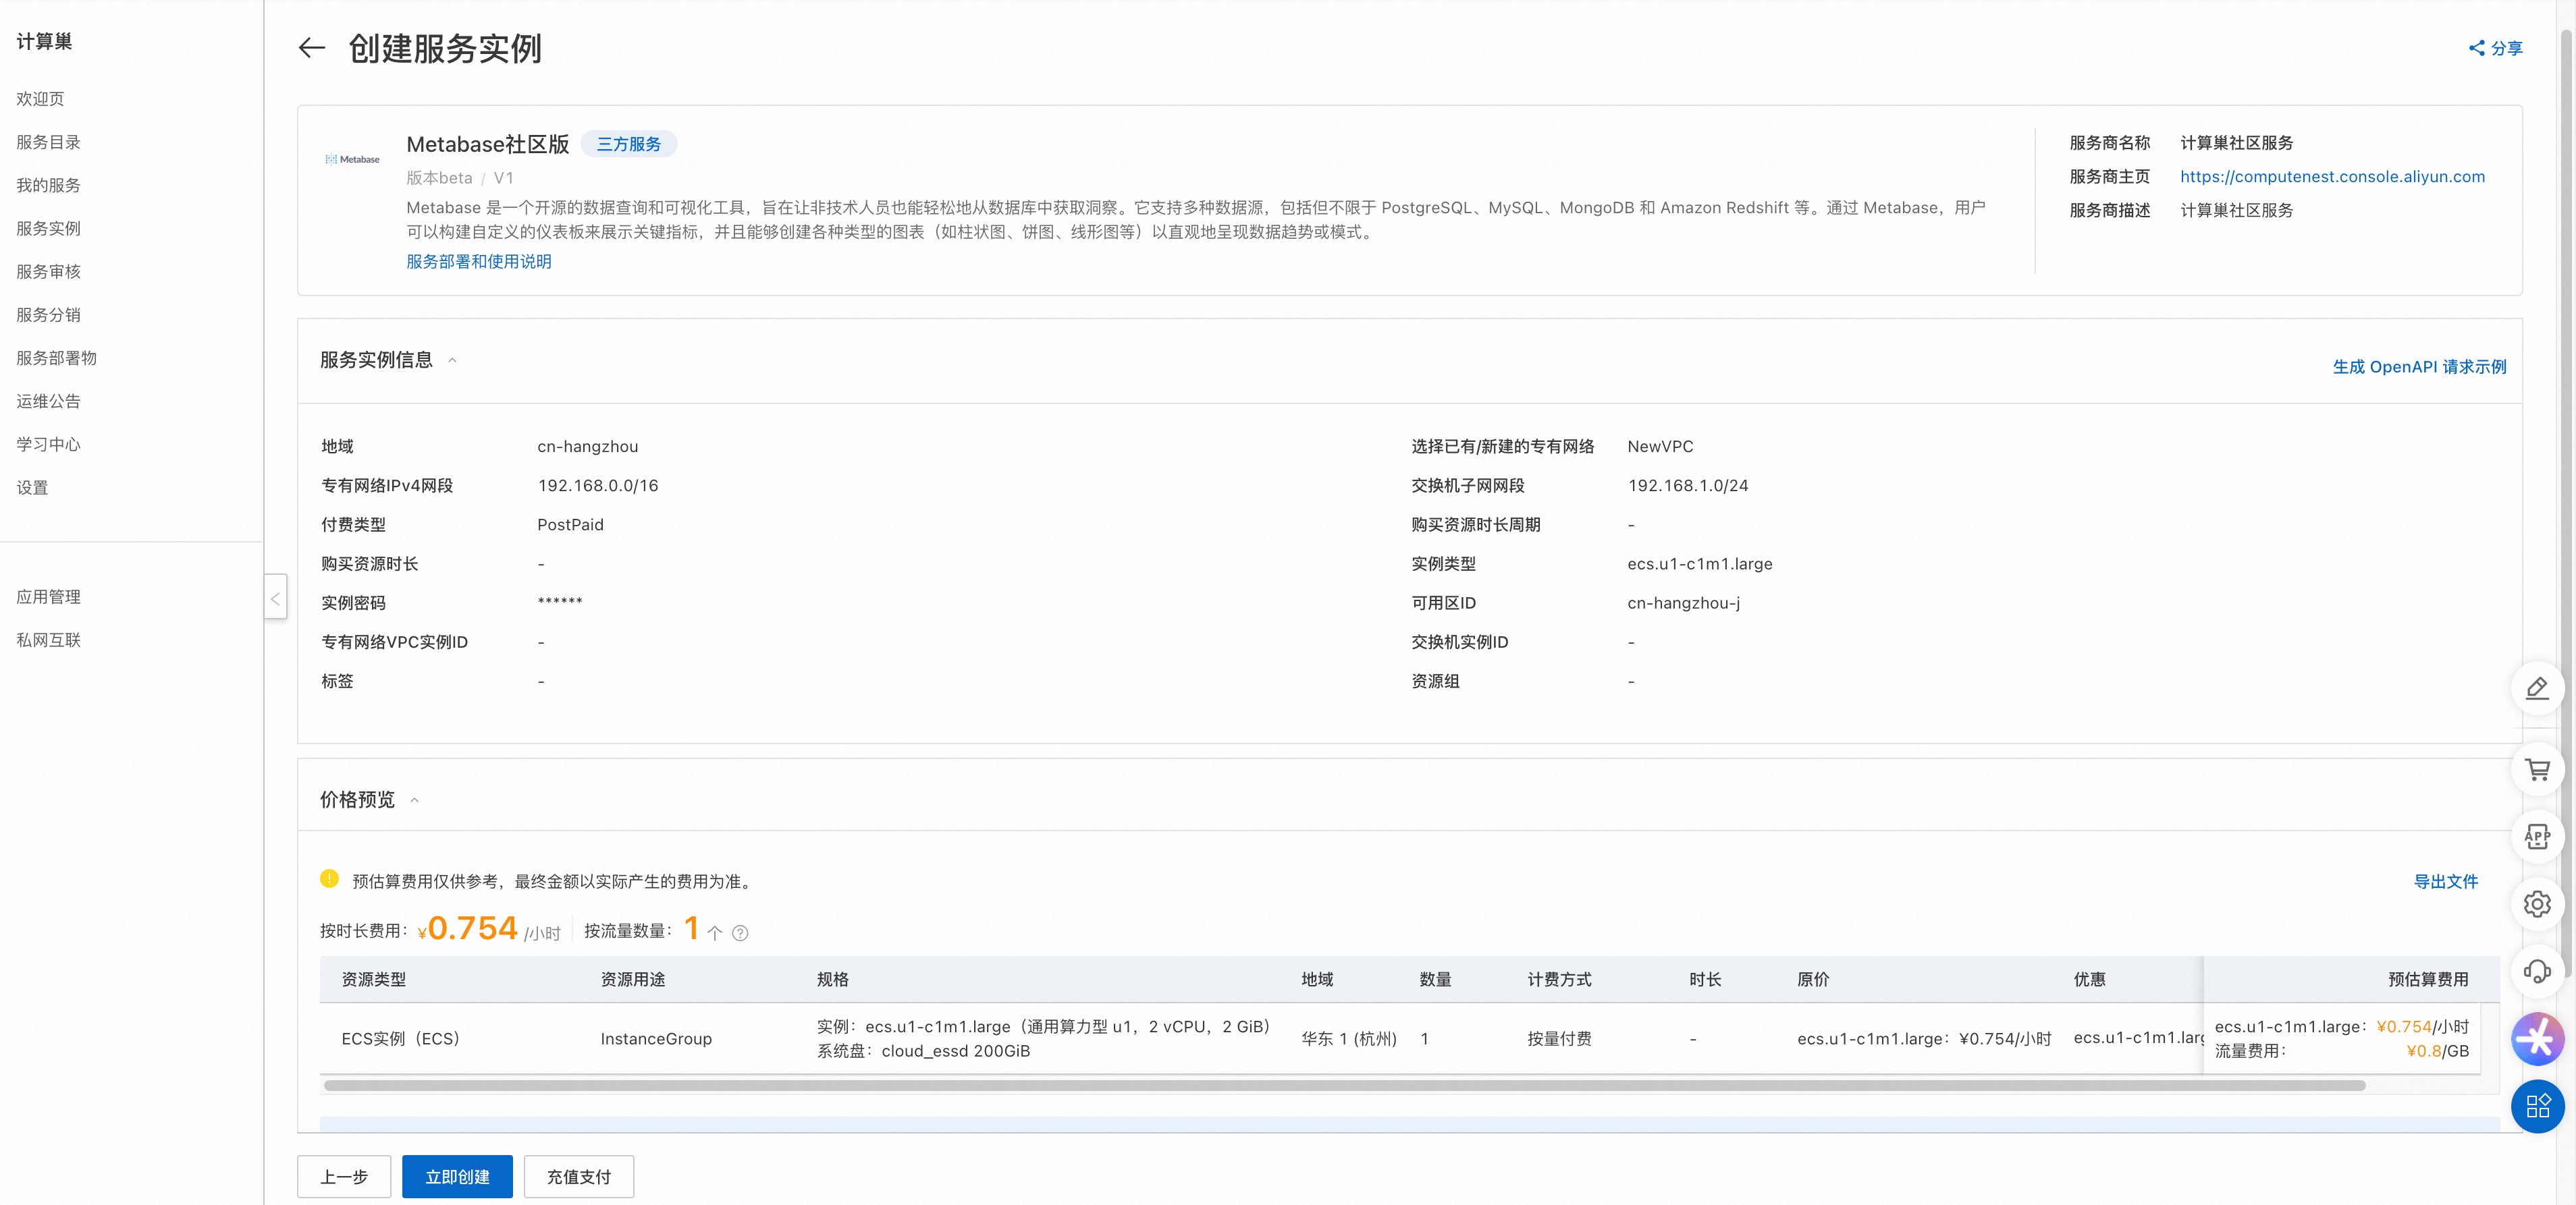2576x1205 pixels.
Task: Open the API debug floating icon
Action: pos(2537,837)
